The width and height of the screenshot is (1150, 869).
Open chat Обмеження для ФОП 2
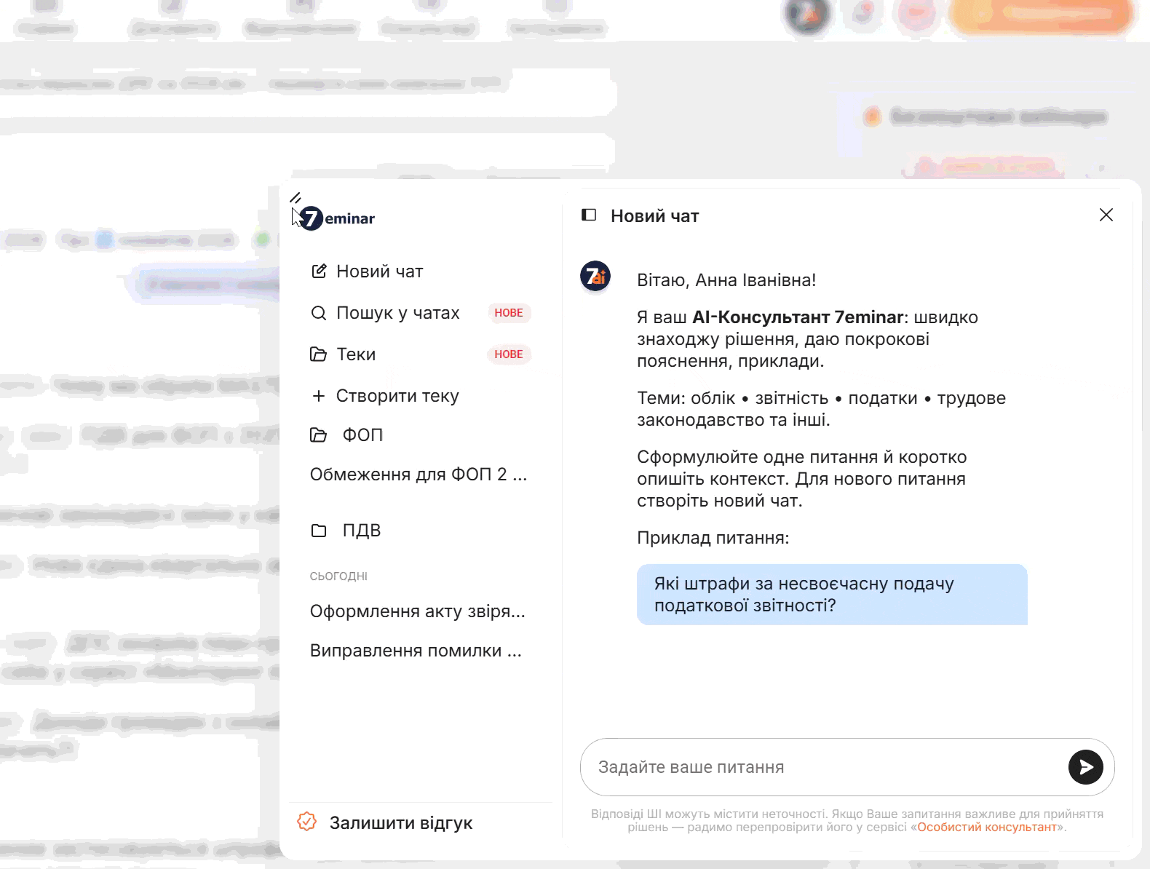418,475
